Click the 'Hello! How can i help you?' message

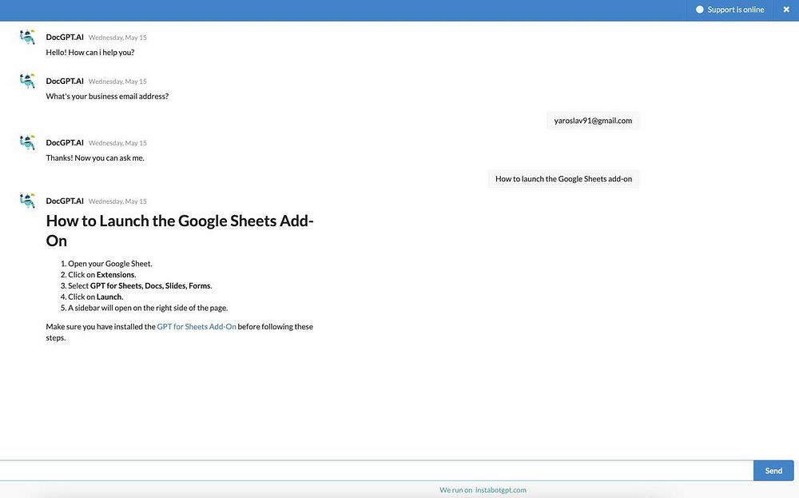point(90,53)
